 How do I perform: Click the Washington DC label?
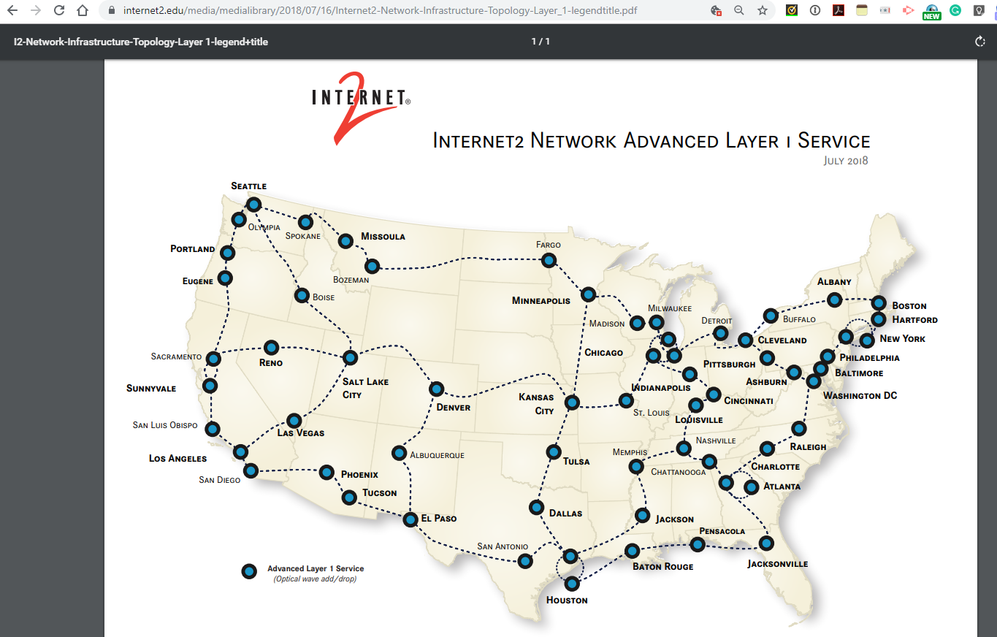pyautogui.click(x=860, y=395)
